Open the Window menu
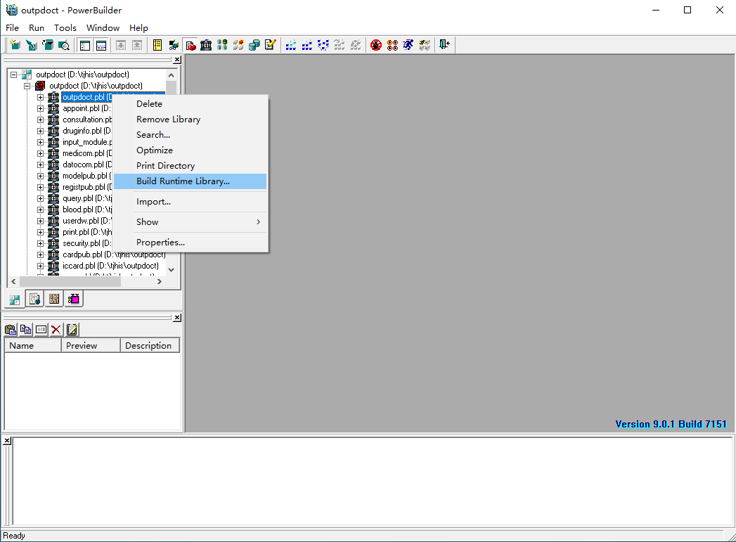 pos(103,27)
